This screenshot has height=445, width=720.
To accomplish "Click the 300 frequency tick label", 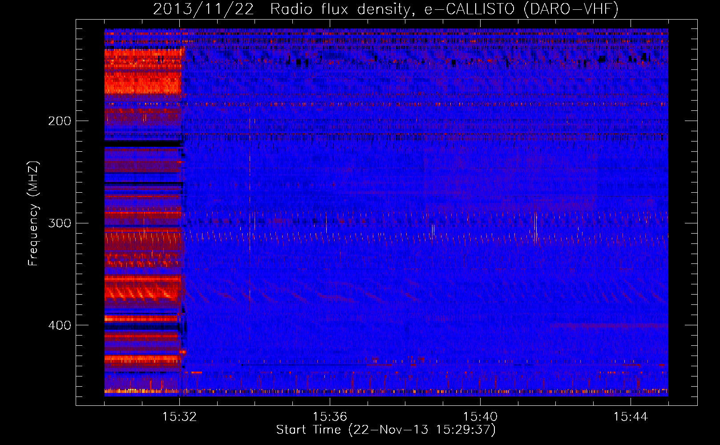I will tap(60, 223).
